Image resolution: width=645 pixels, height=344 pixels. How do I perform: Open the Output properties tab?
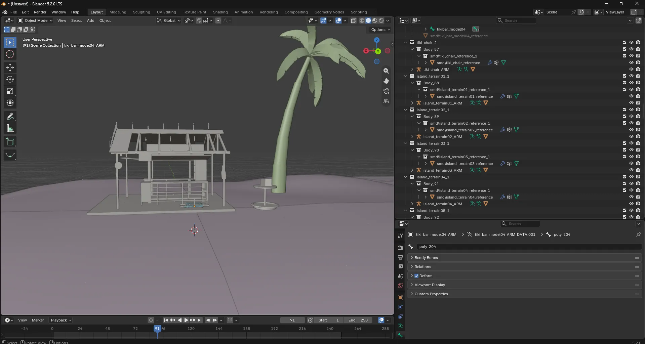pos(400,257)
